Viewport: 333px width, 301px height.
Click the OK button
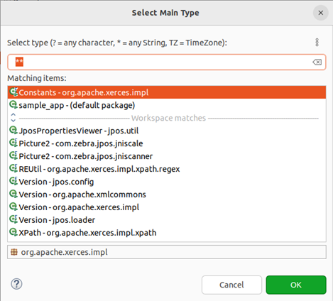296,285
